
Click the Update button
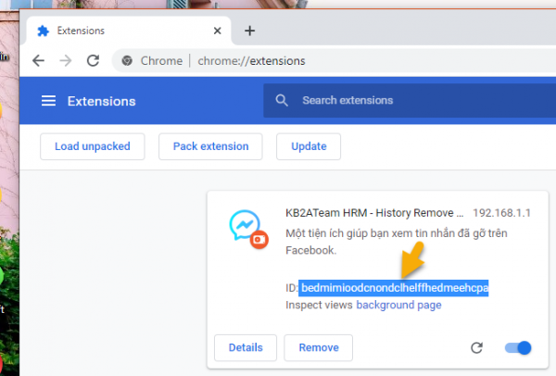309,146
